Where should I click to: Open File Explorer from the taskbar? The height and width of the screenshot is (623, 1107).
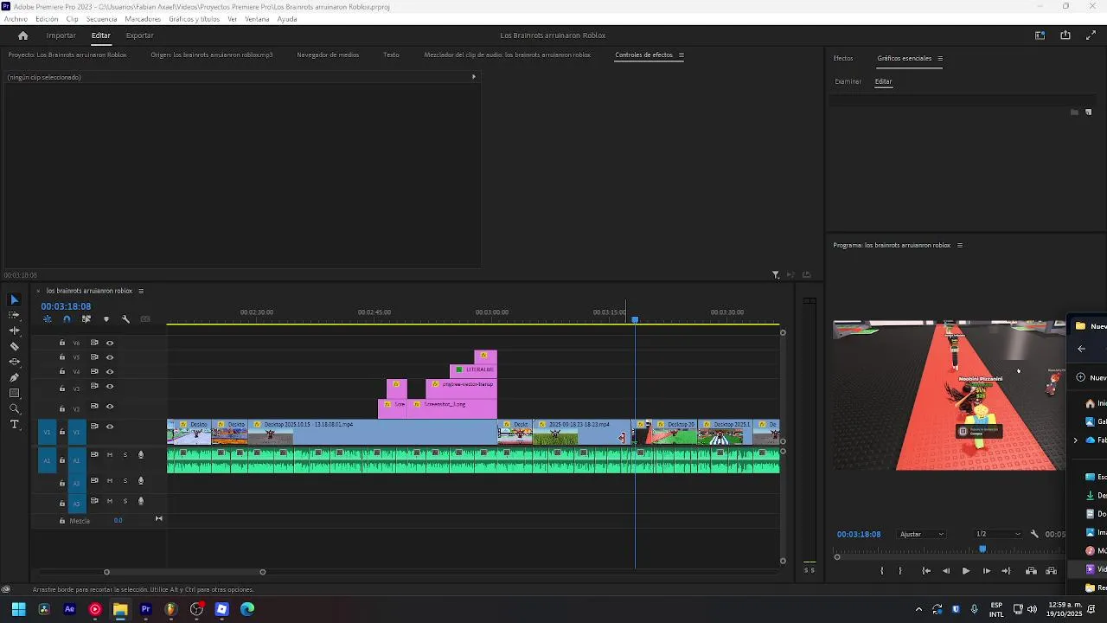coord(120,609)
